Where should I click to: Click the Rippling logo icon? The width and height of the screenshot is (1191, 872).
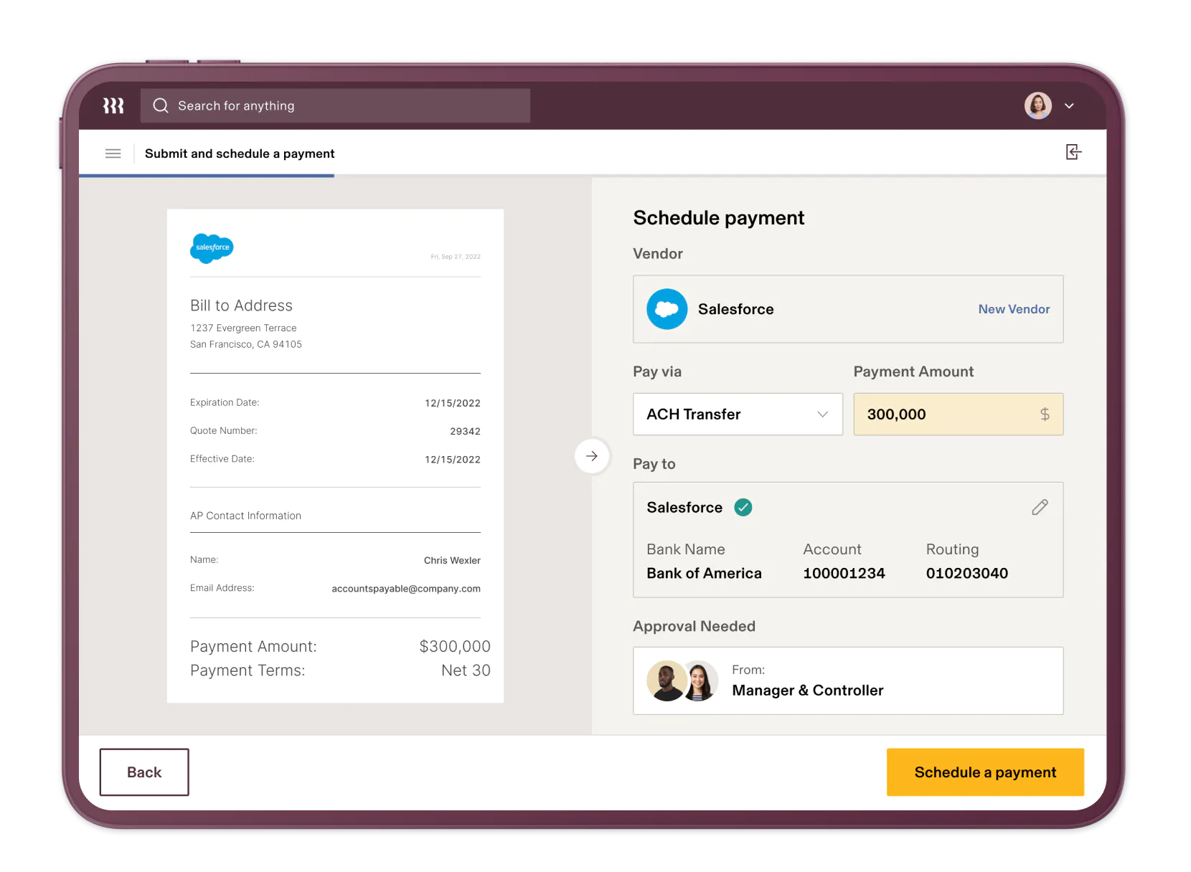pyautogui.click(x=113, y=106)
